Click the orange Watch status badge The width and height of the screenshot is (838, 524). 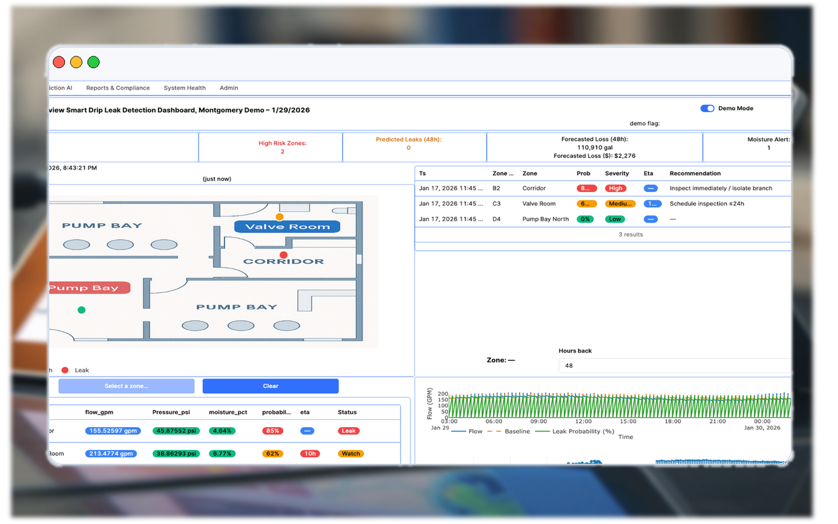point(351,454)
